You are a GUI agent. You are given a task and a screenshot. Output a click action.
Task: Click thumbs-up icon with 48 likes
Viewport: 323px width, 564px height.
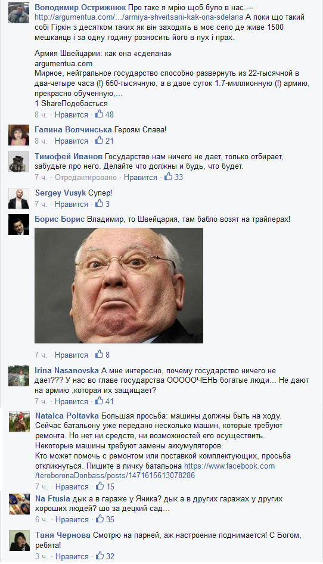click(100, 114)
